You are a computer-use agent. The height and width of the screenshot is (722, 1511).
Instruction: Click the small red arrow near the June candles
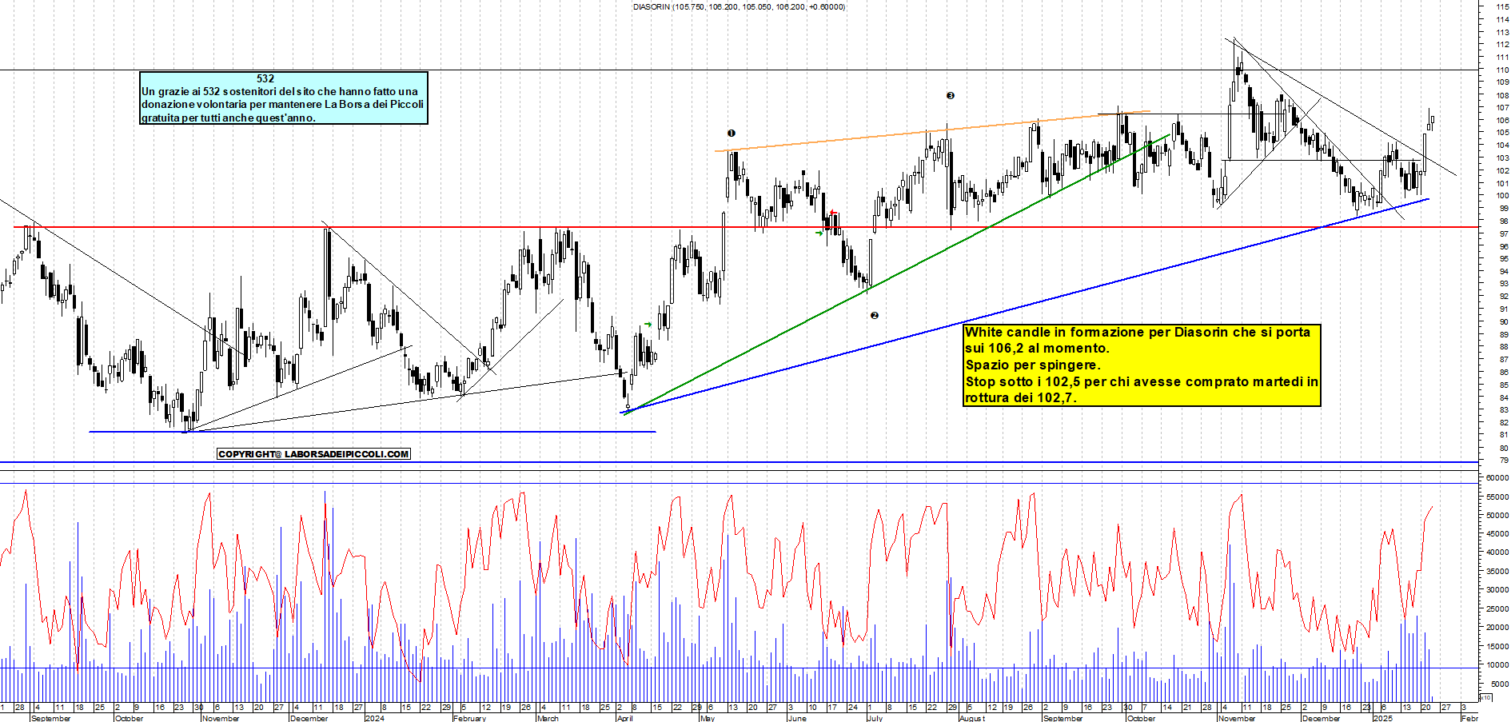(834, 213)
